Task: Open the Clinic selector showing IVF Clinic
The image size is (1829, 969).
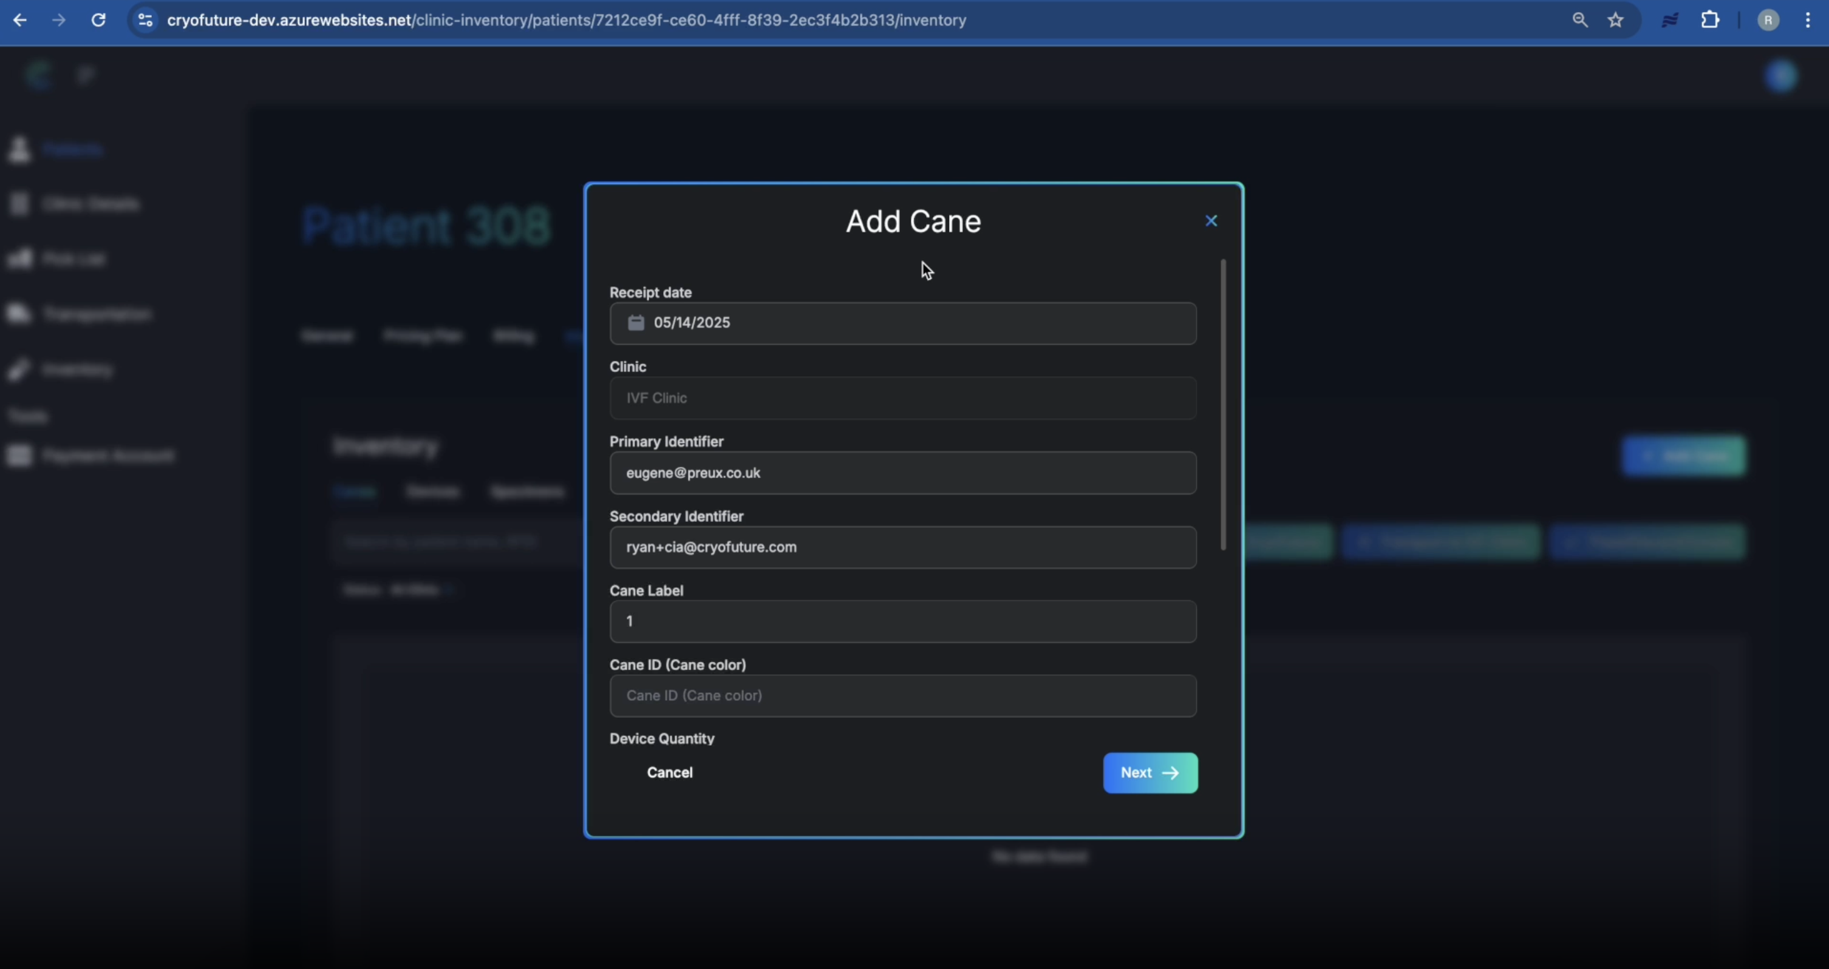Action: coord(902,398)
